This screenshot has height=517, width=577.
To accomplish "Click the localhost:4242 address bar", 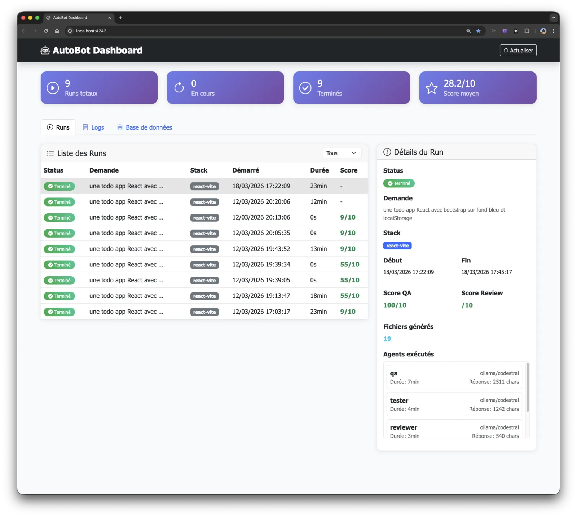I will (267, 31).
